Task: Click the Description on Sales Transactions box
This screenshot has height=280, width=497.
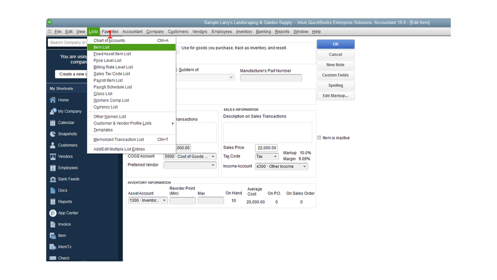Action: pyautogui.click(x=268, y=133)
